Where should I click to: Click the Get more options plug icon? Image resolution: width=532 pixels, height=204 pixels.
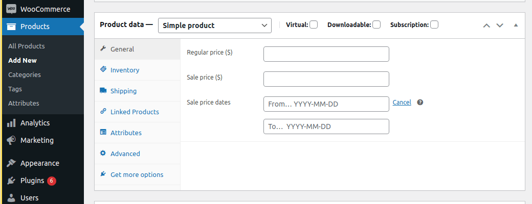pyautogui.click(x=103, y=174)
